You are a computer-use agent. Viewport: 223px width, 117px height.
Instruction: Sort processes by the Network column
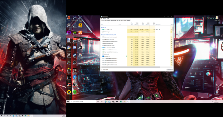click(147, 24)
